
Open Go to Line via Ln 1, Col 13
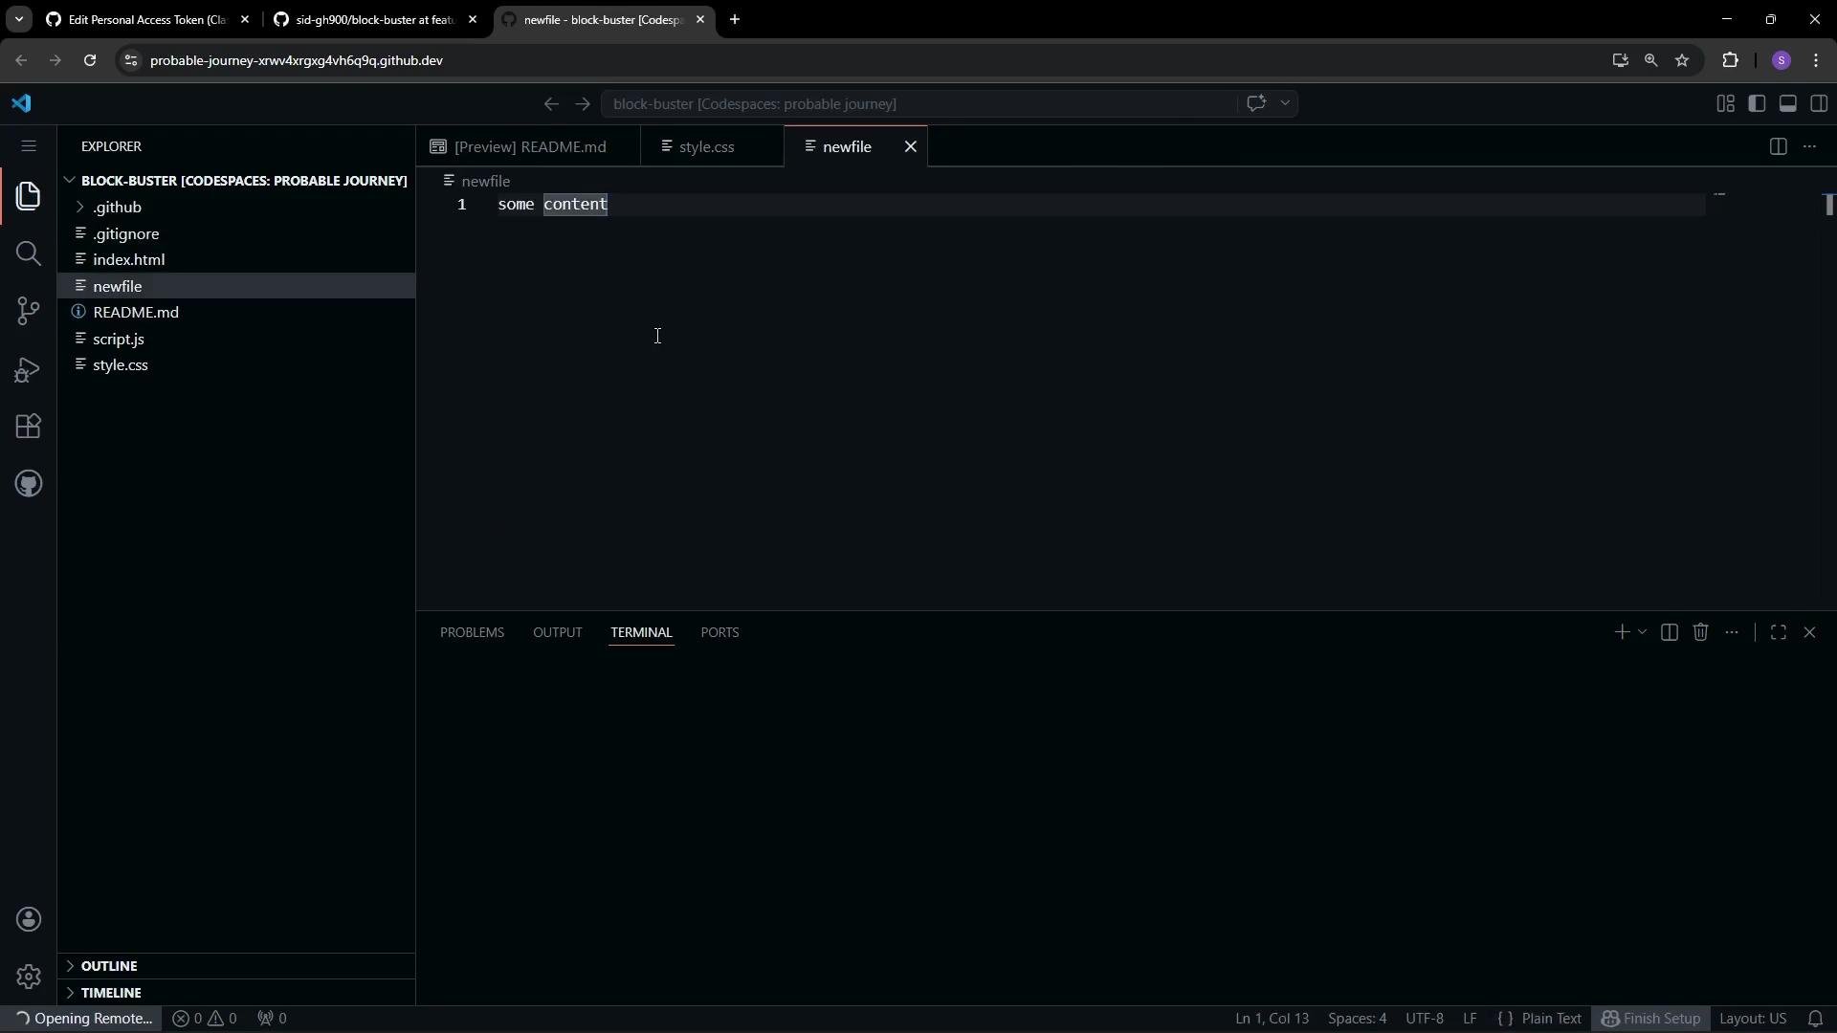[x=1272, y=1019]
